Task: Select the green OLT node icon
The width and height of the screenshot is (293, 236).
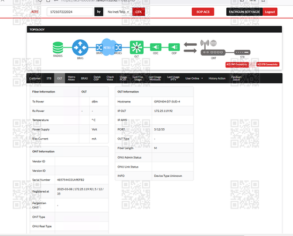Action: [137, 47]
